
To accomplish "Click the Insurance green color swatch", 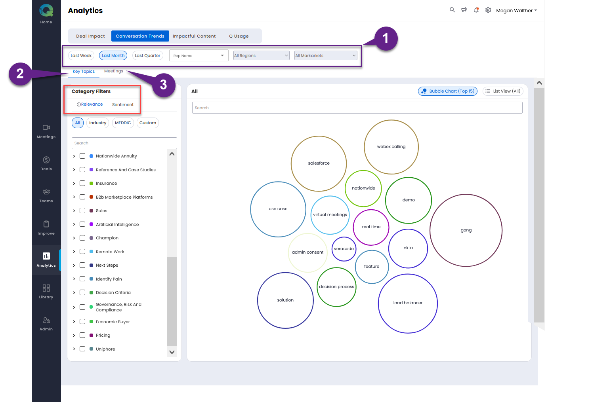I will (92, 183).
